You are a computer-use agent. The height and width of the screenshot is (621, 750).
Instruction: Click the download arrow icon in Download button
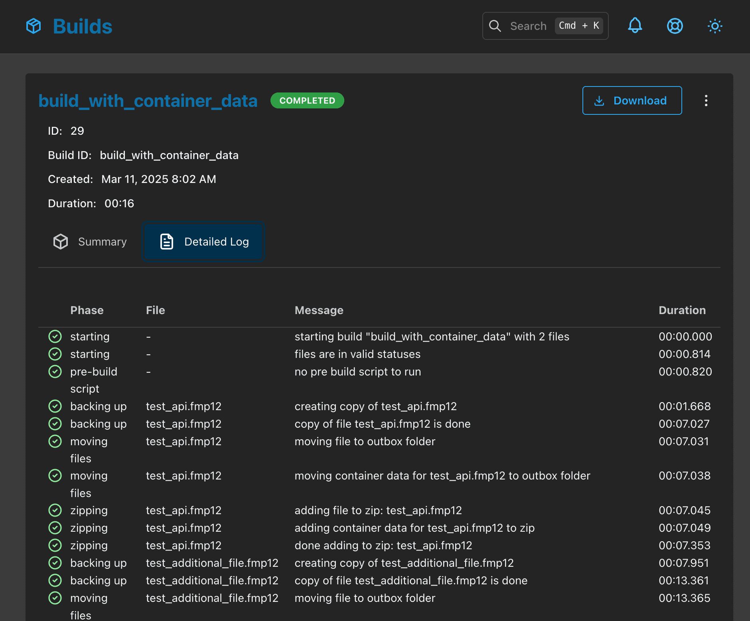pos(599,100)
